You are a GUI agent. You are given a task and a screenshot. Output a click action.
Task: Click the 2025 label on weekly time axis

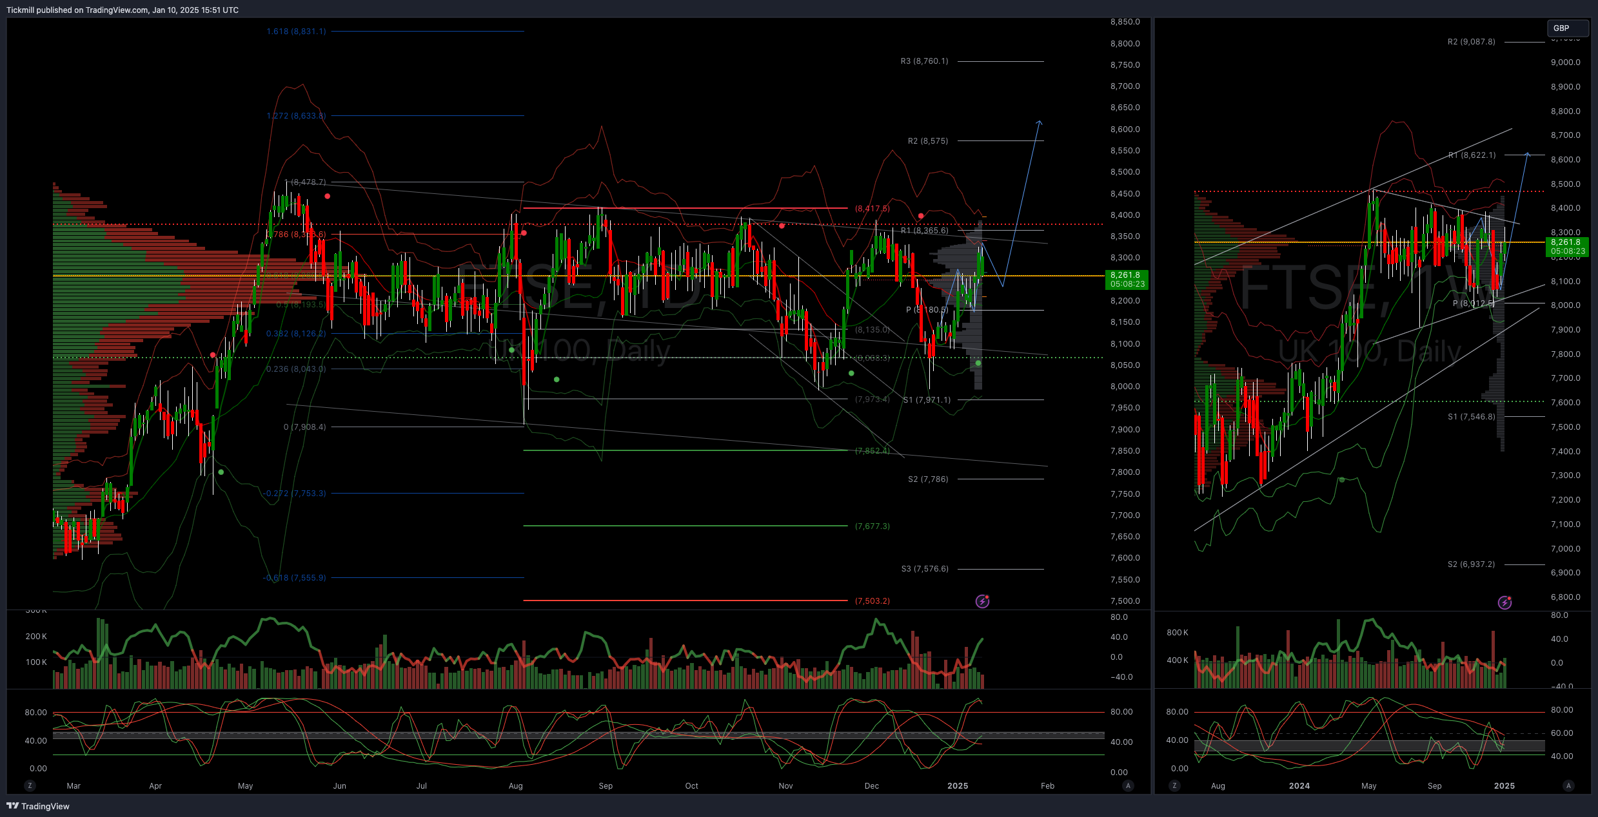pyautogui.click(x=1504, y=785)
